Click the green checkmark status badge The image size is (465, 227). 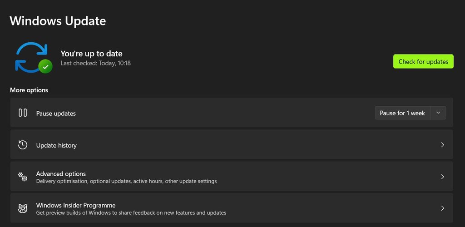[45, 67]
